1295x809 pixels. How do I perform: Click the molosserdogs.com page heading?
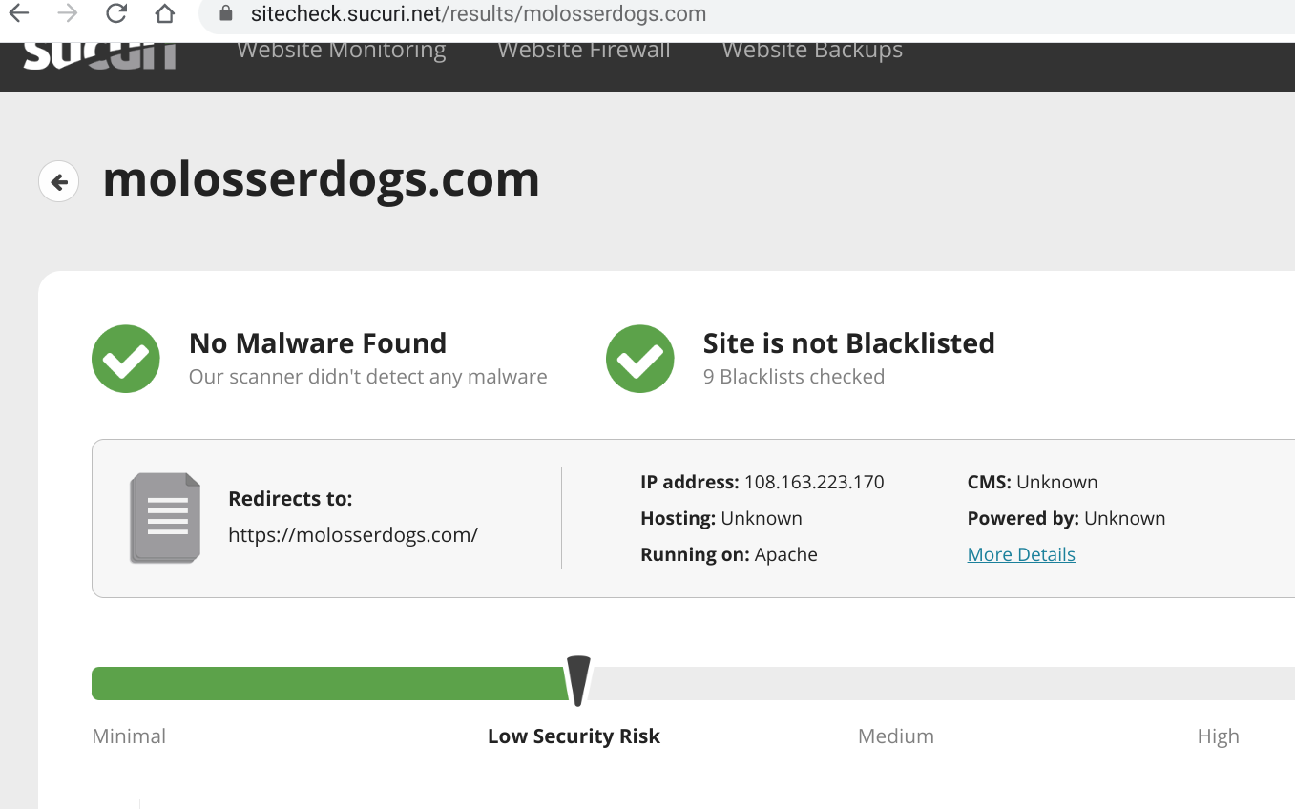[x=321, y=179]
